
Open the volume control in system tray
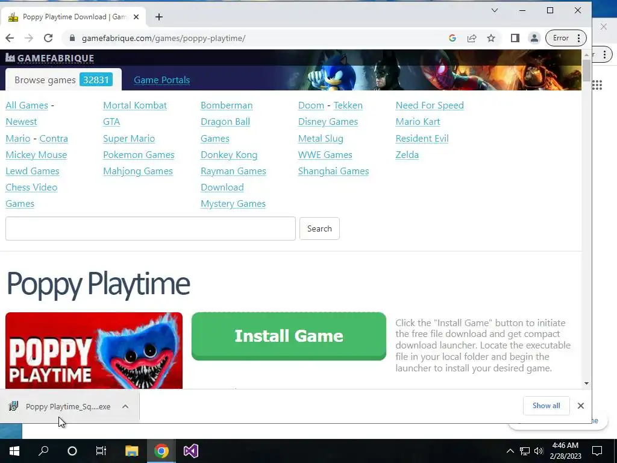539,451
